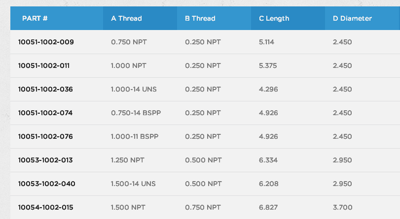Choose part number 10051-1002-076

coord(45,136)
